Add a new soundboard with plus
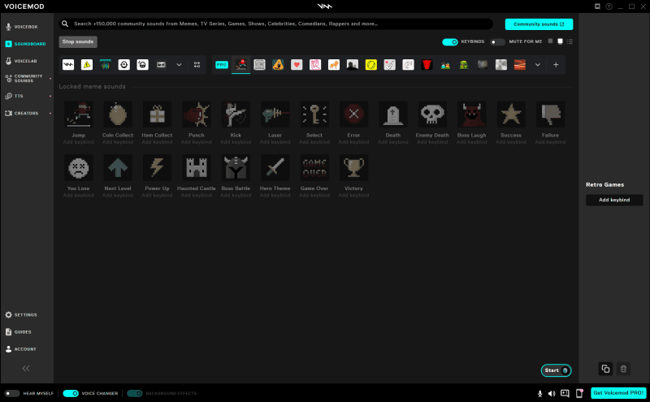This screenshot has height=402, width=650. pos(556,65)
